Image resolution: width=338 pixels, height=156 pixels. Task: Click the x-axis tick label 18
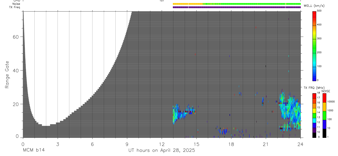tap(231, 144)
